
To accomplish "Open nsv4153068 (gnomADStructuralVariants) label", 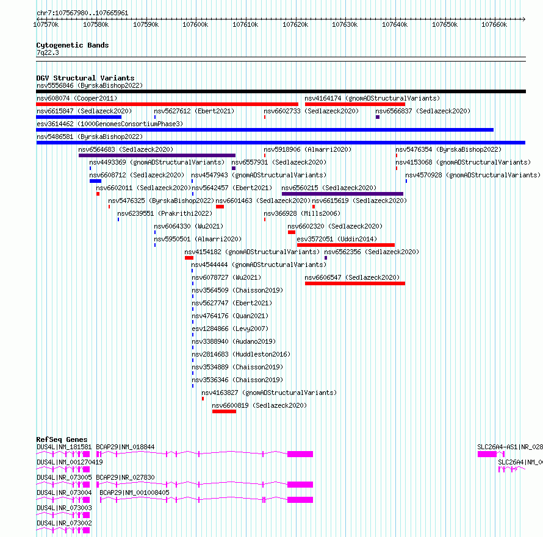I will coord(463,162).
